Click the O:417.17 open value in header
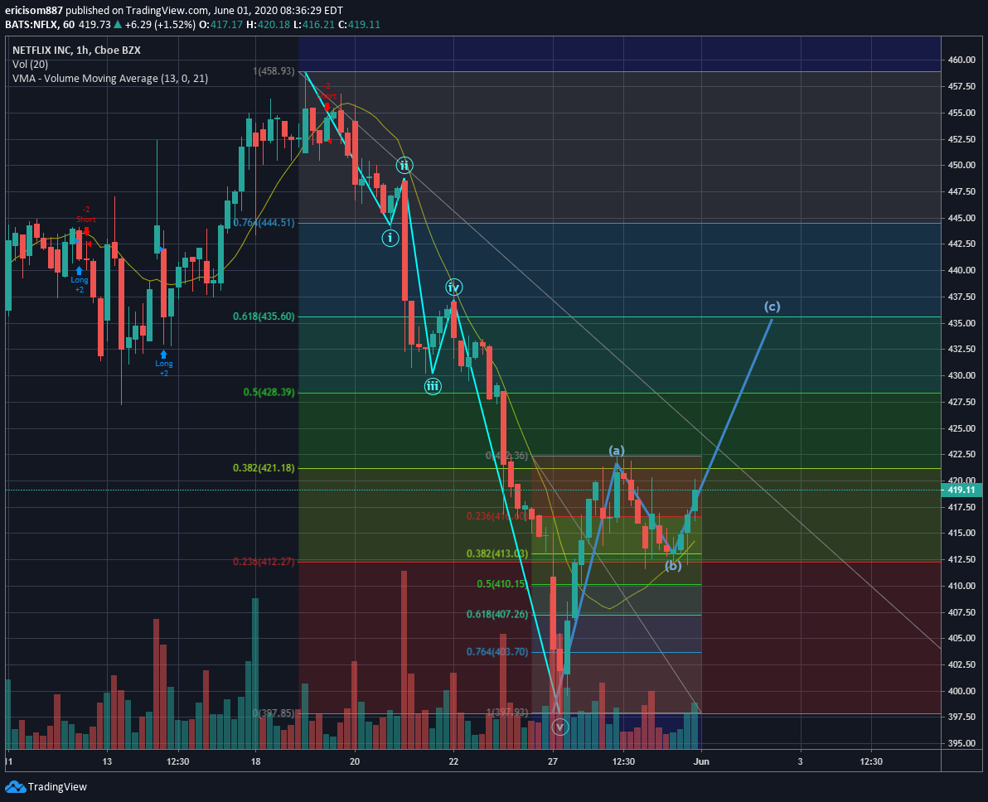This screenshot has height=802, width=988. click(220, 25)
